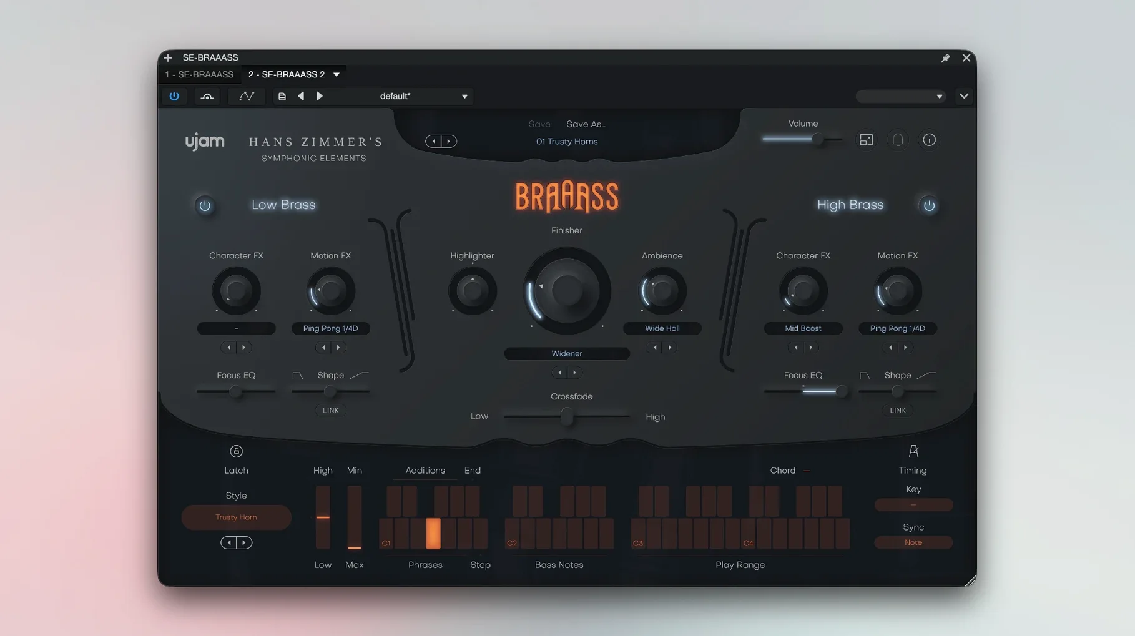Add a new plugin with plus icon
This screenshot has width=1135, height=636.
coord(168,57)
